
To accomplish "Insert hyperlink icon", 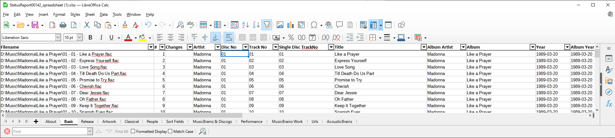I will point(329,25).
